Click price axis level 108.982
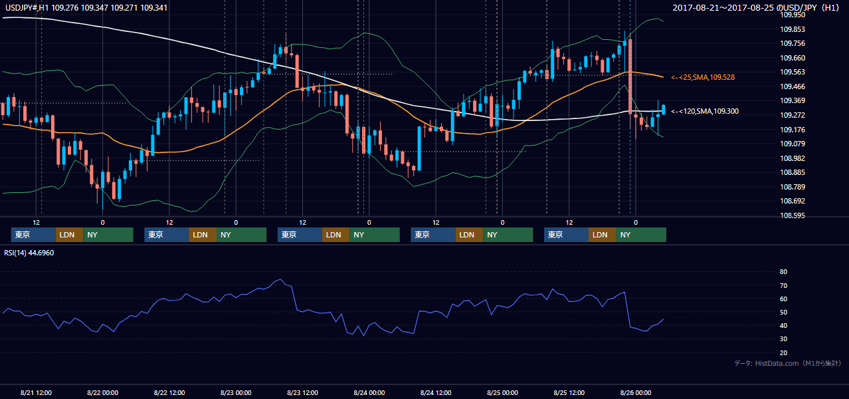This screenshot has height=399, width=849. pyautogui.click(x=793, y=158)
